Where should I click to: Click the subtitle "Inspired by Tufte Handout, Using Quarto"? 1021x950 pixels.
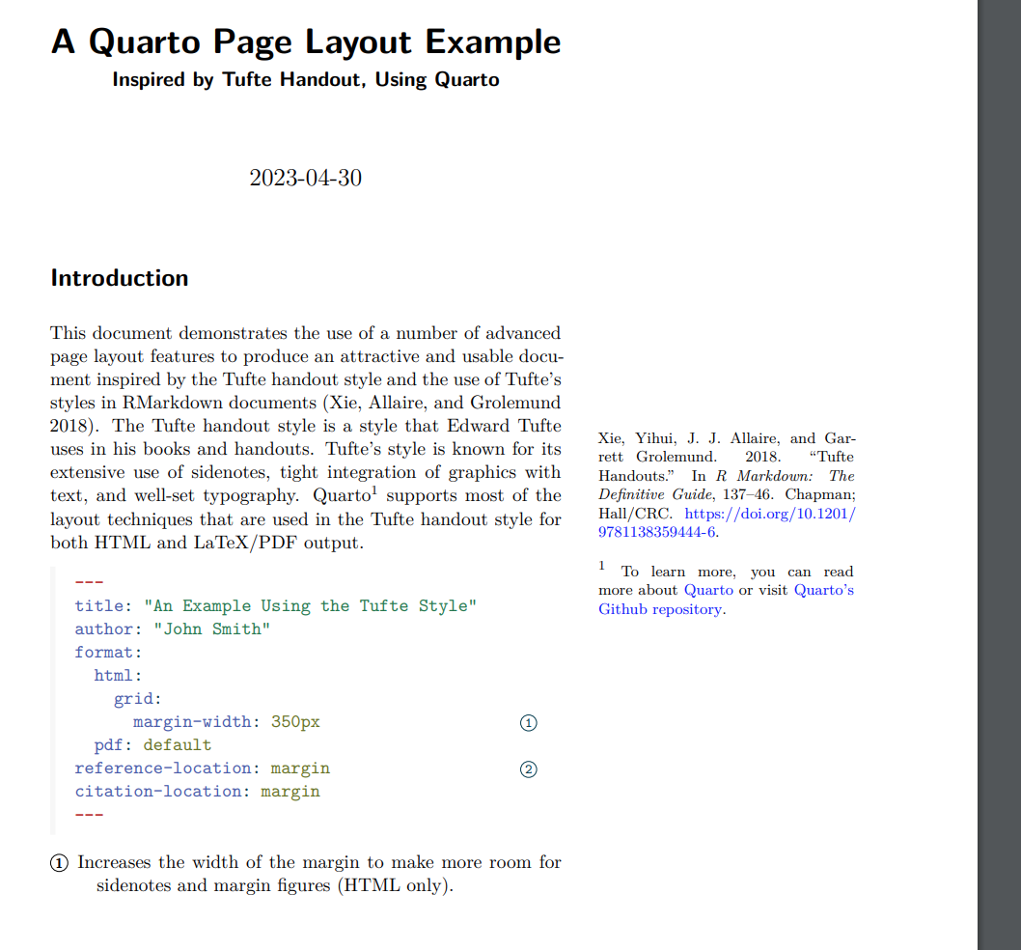pos(306,80)
